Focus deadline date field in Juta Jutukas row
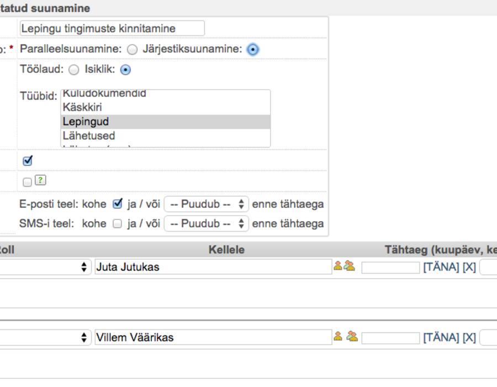The width and height of the screenshot is (497, 387). (390, 268)
